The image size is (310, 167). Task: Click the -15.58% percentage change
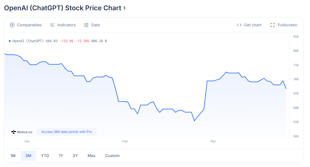click(x=82, y=41)
